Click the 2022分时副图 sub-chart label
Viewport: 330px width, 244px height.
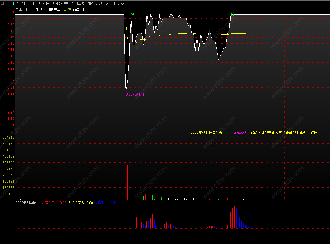pyautogui.click(x=26, y=203)
